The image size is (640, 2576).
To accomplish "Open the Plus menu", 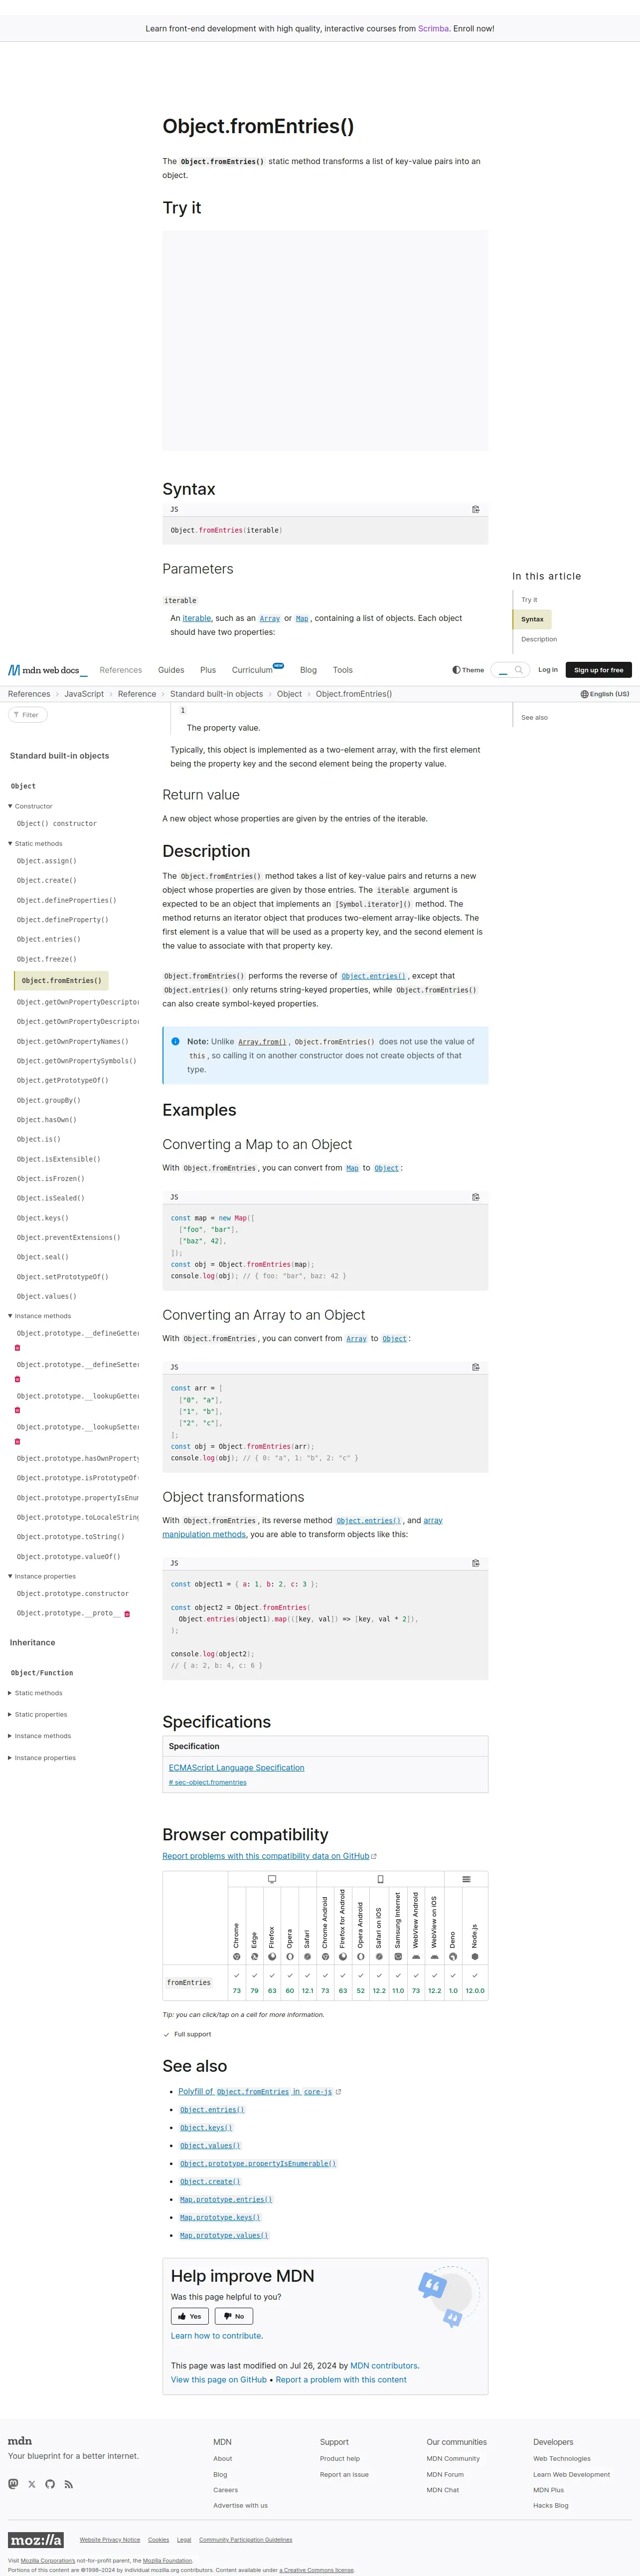I will point(208,670).
